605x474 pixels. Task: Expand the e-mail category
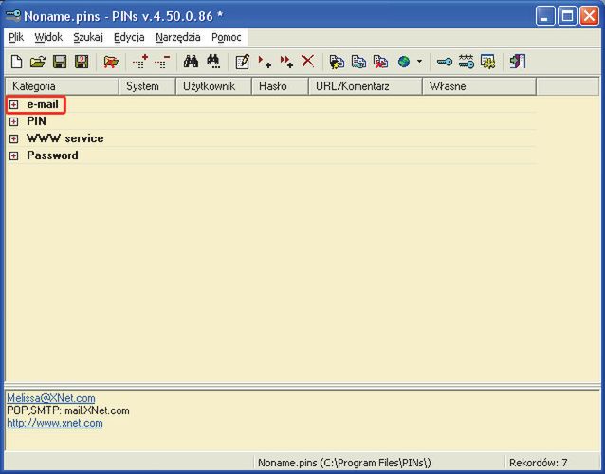tap(14, 104)
